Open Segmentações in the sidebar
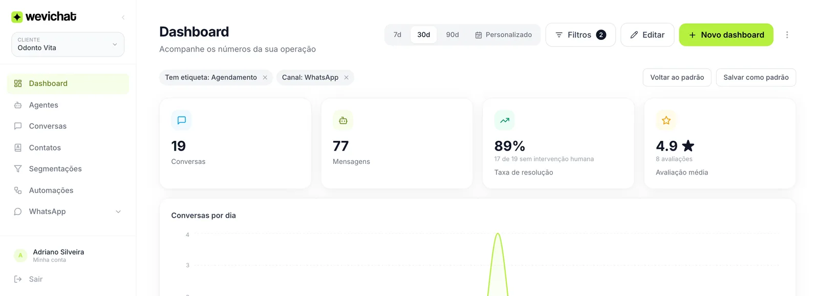The image size is (819, 296). click(68, 168)
